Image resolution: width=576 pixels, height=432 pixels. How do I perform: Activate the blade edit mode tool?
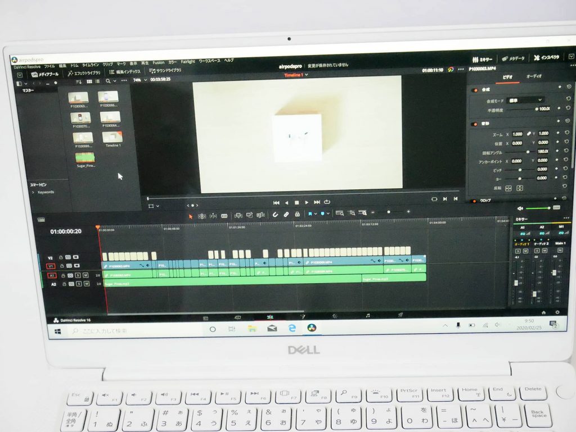224,216
